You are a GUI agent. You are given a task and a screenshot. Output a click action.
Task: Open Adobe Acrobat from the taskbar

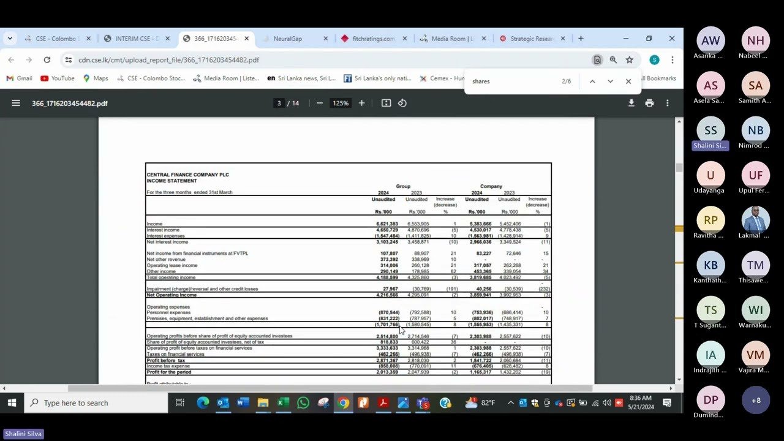[x=383, y=403]
